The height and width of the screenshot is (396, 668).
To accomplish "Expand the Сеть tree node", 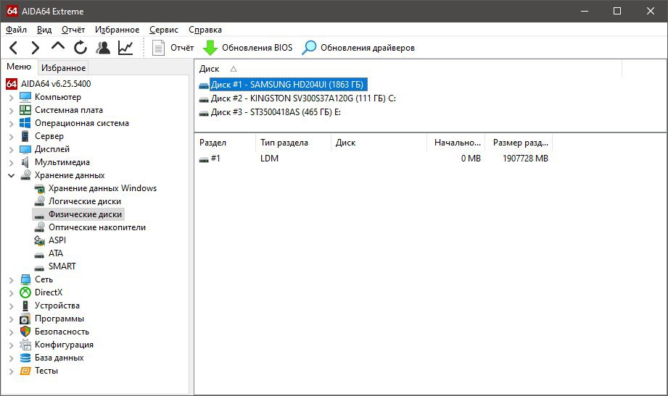I will pos(11,280).
